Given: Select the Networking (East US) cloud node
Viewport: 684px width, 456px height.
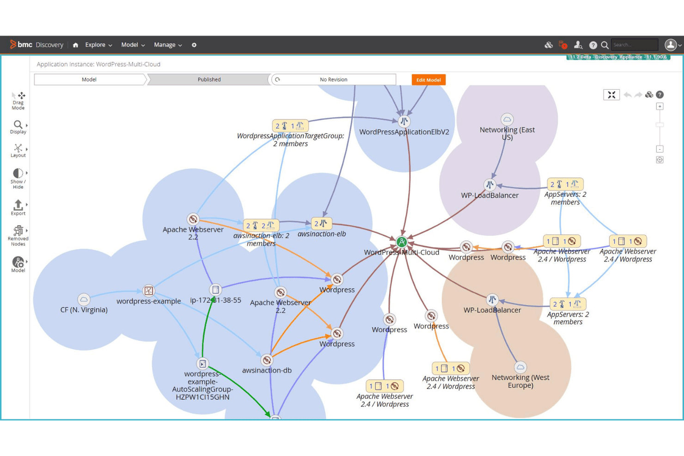Looking at the screenshot, I should (x=507, y=119).
